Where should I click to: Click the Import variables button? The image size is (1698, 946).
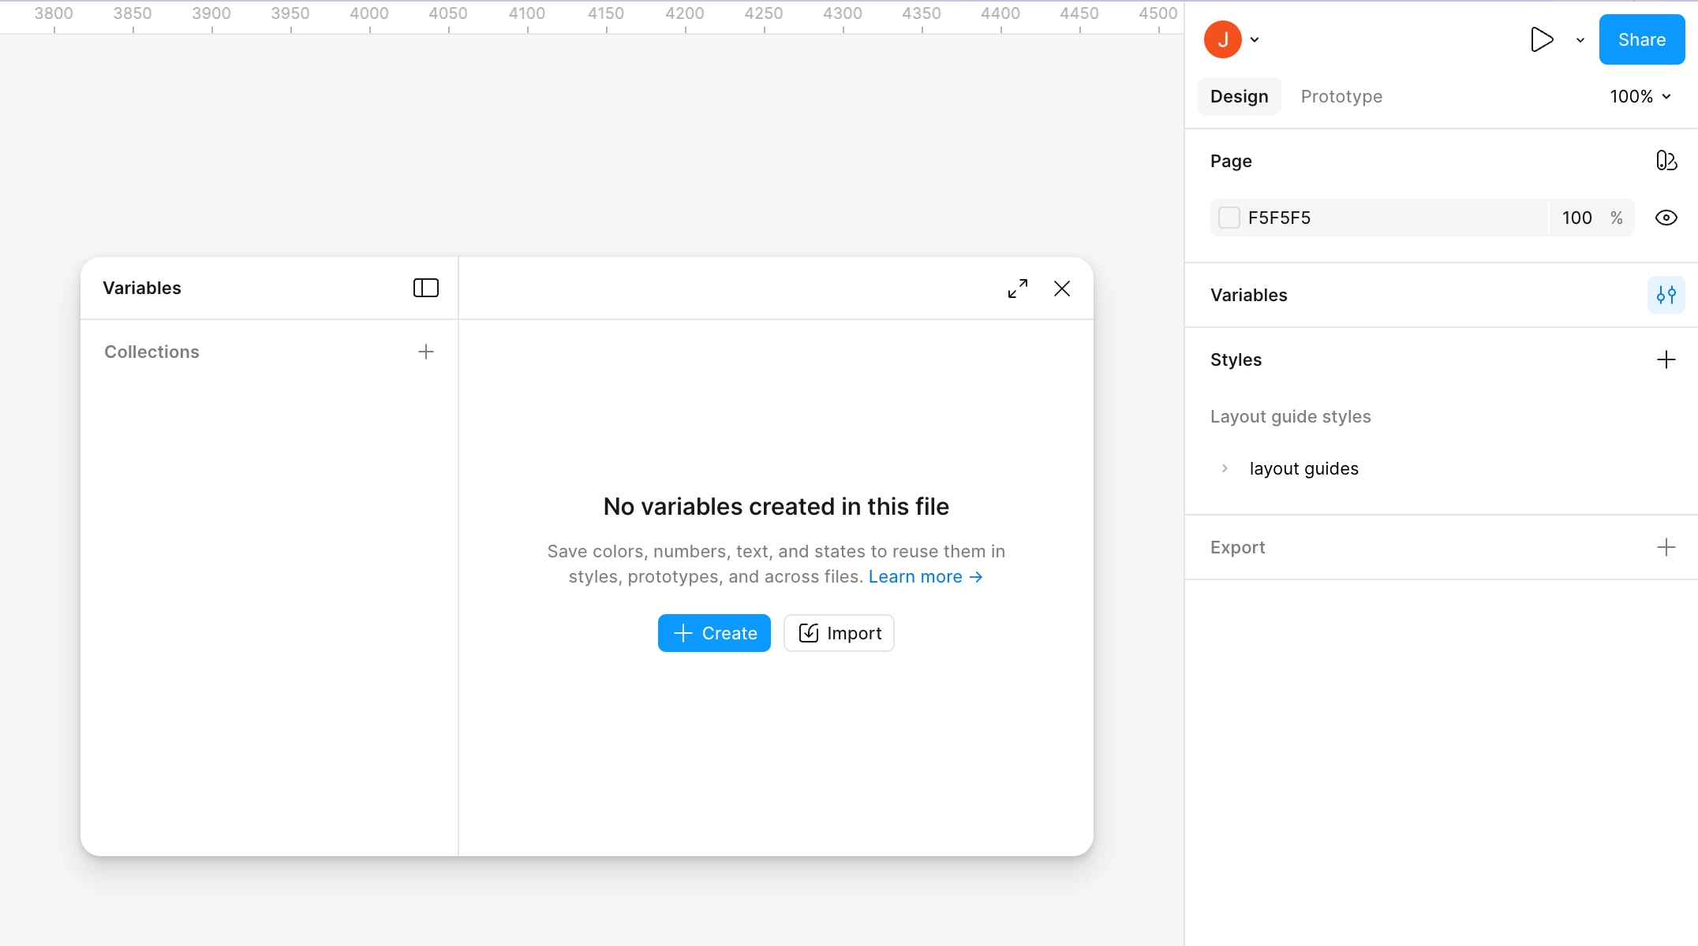(x=839, y=633)
